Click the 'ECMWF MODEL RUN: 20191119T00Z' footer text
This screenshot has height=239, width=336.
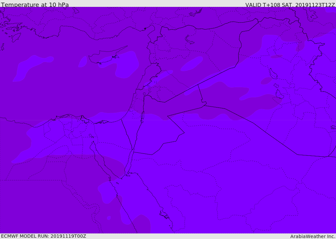coord(44,236)
